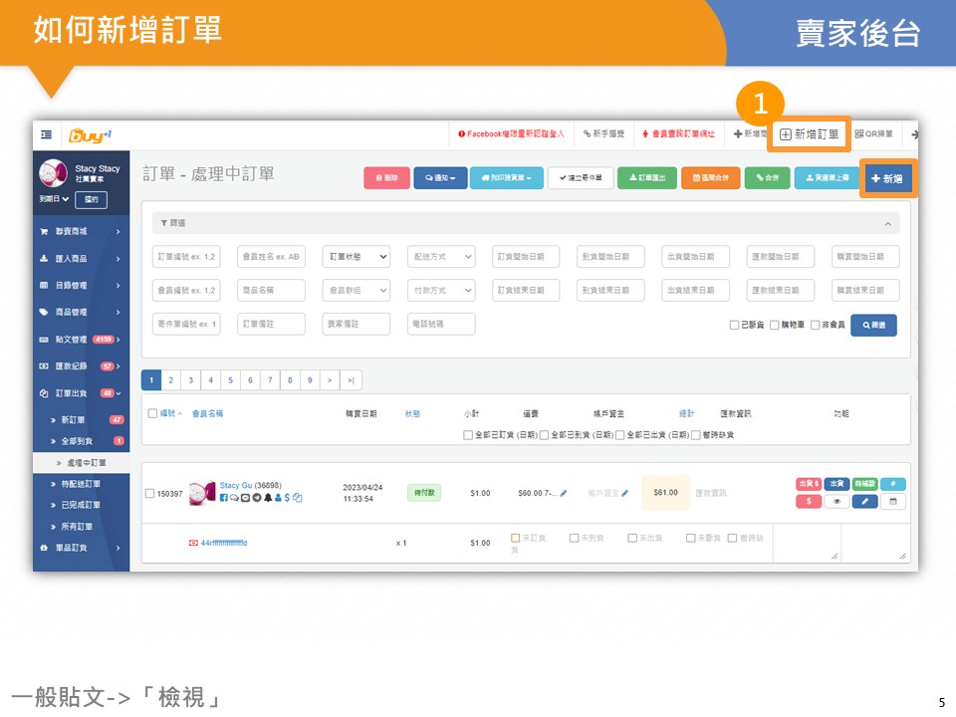
Task: Click the calendar icon button in order functions
Action: pyautogui.click(x=893, y=501)
